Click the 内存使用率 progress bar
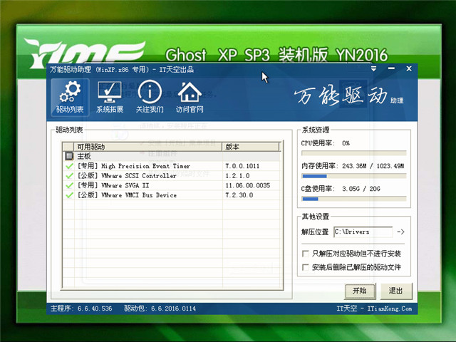 (354, 176)
